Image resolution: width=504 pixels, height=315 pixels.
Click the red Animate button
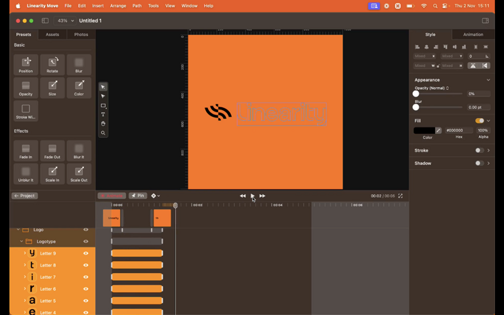[x=112, y=196]
